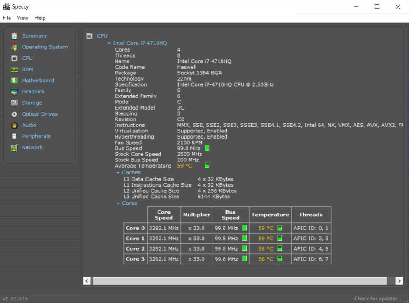This screenshot has height=303, width=409.
Task: Click green indicator next to Bus Speed 99.8 MHz
Action: (207, 148)
